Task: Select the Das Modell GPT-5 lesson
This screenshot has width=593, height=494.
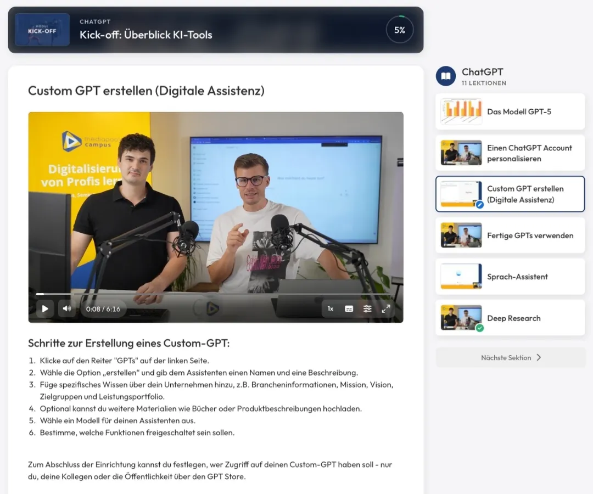Action: click(x=510, y=111)
